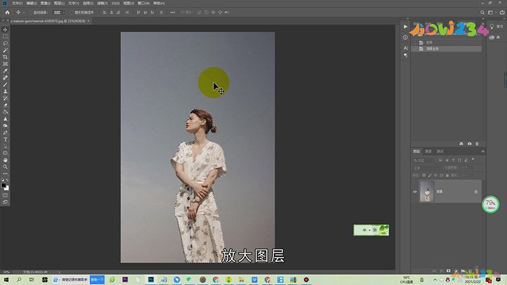Select the Frame tool
The height and width of the screenshot is (285, 507).
click(5, 64)
